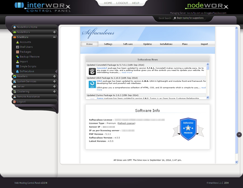The image size is (243, 188).
Task: Click main panel scrollbar down arrow
Action: [x=237, y=162]
